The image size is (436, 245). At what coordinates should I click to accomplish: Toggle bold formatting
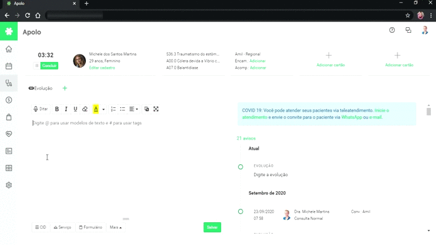57,109
